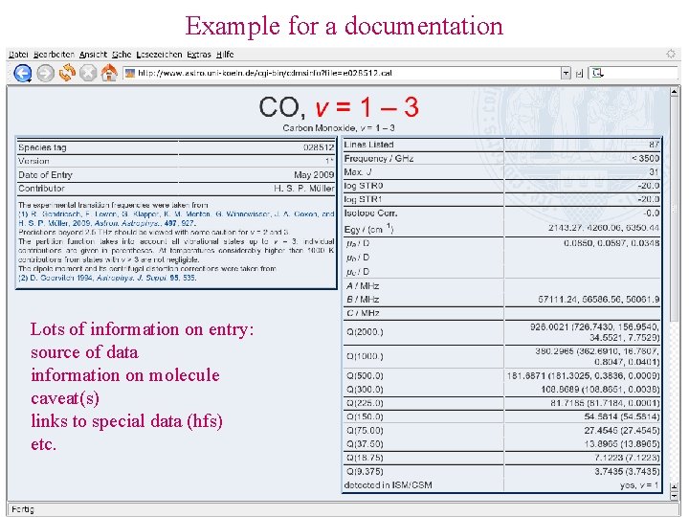Reload the page with the refresh icon
The image size is (689, 517).
click(67, 73)
